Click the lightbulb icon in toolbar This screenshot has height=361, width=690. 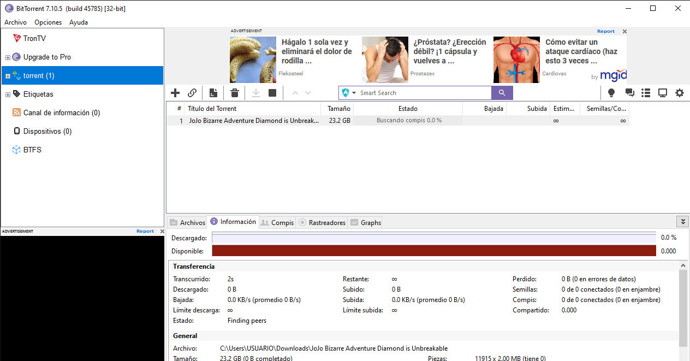(611, 93)
